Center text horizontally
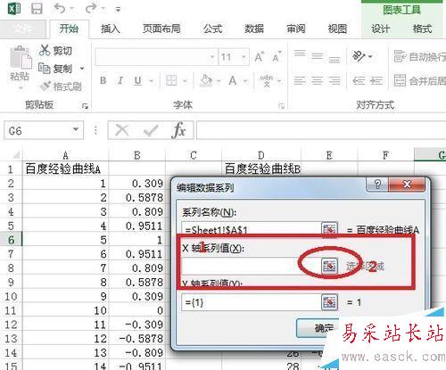446x370 pixels. (318, 80)
